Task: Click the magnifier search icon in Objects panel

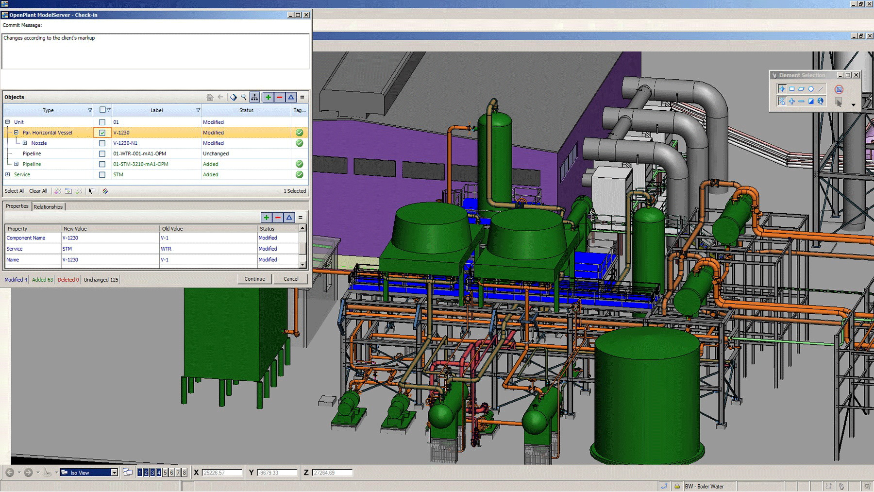Action: 244,97
